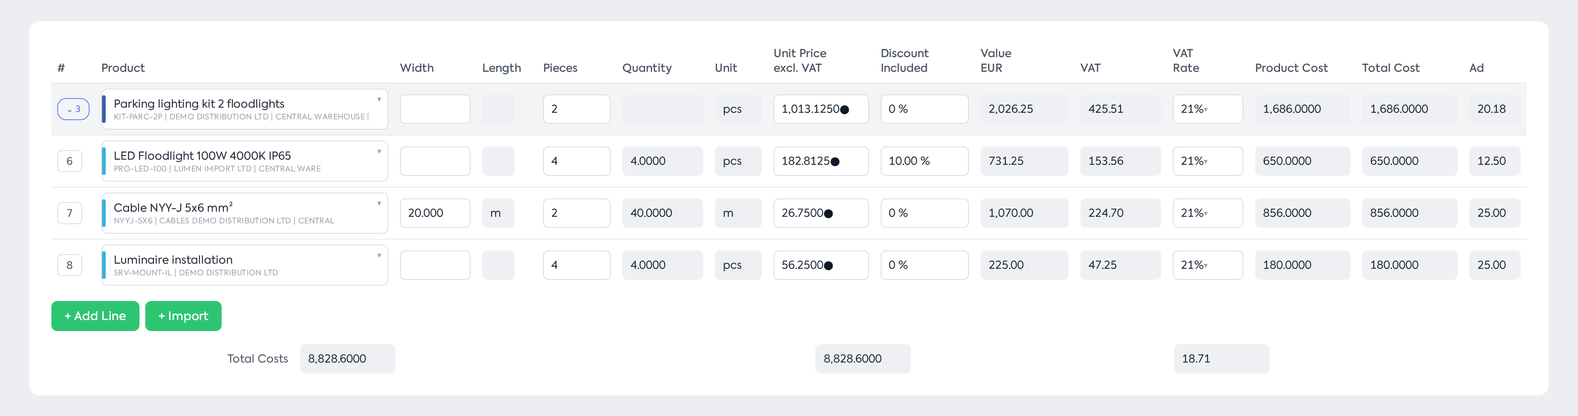Click the Product column header
This screenshot has width=1578, height=416.
(123, 68)
